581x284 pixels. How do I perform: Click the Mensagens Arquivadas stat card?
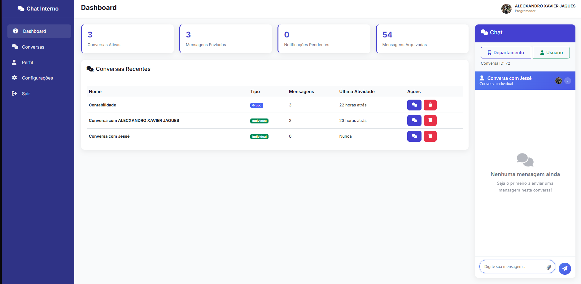tap(422, 39)
